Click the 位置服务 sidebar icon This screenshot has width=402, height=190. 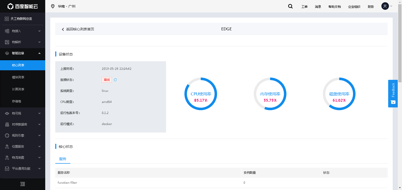(x=7, y=147)
